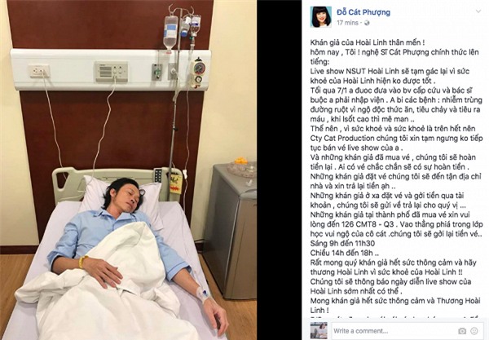
Task: Attach a photo with the camera icon
Action: click(462, 331)
